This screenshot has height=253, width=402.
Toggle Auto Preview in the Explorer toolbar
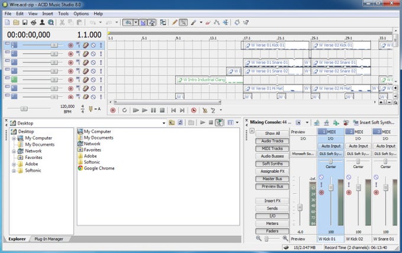coord(219,122)
